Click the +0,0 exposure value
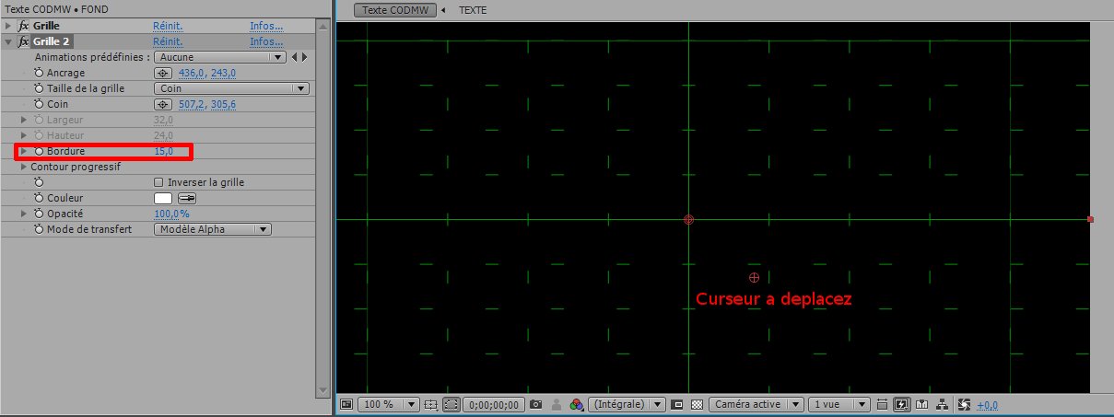The image size is (1114, 417). (988, 404)
